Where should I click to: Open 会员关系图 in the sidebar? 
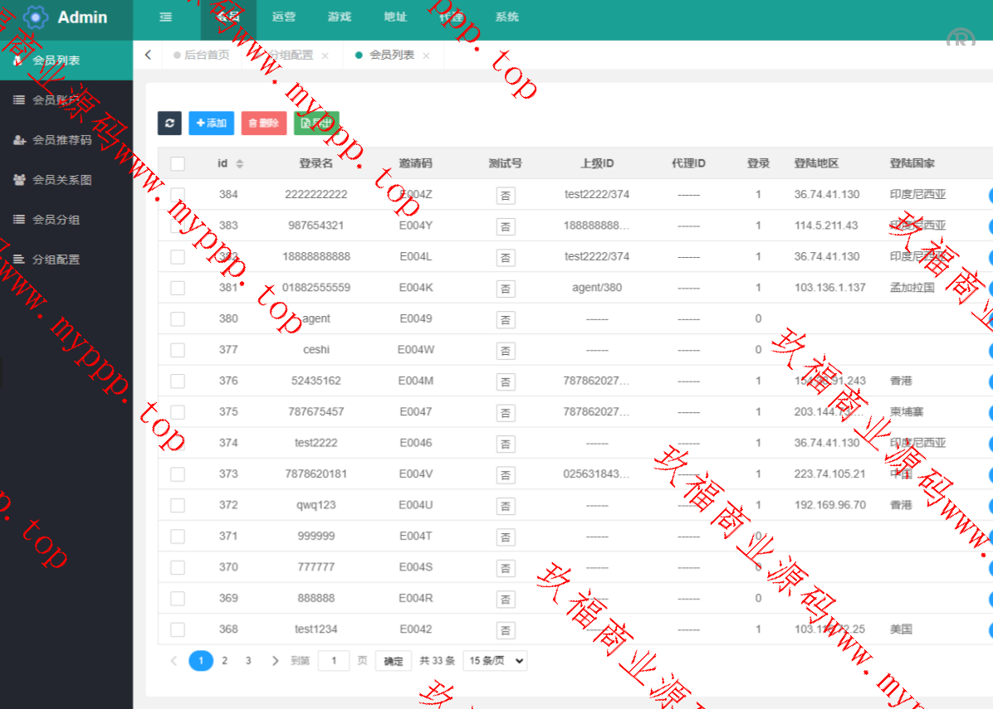[x=61, y=180]
